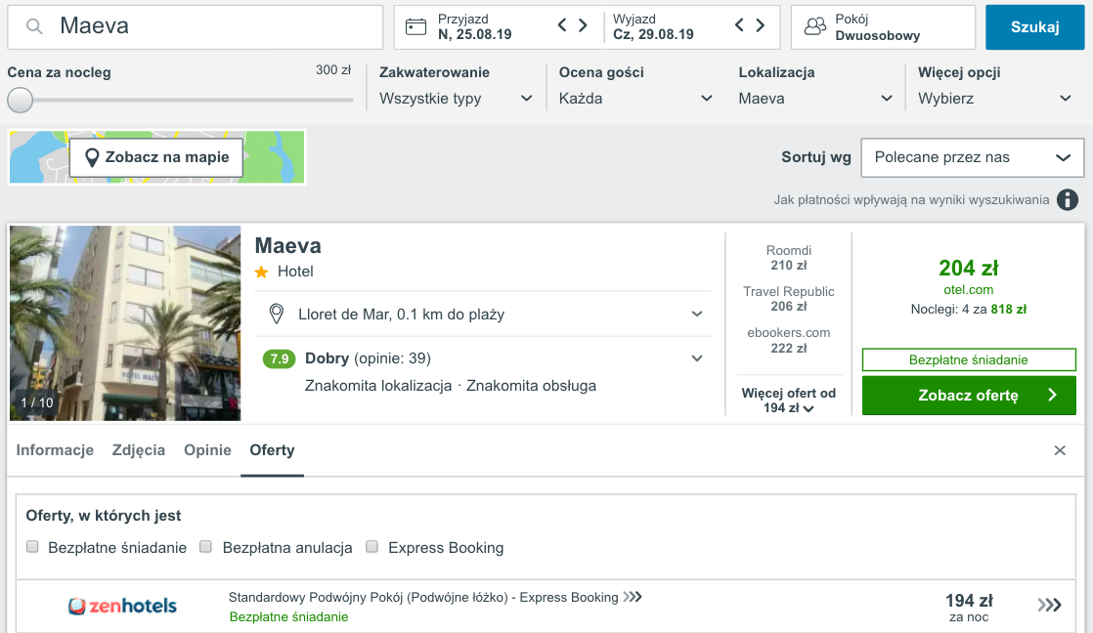Click Zobacz na mapie button

click(x=156, y=157)
